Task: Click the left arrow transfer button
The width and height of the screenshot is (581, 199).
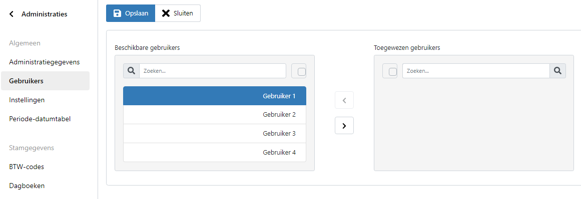Action: coord(344,100)
